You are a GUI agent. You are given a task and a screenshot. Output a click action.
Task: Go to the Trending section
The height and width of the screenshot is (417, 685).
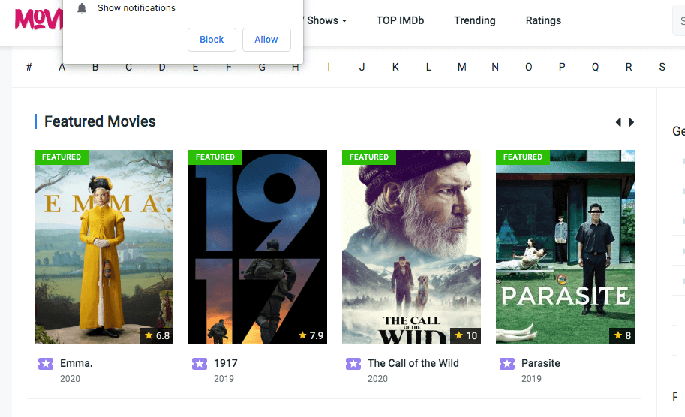pyautogui.click(x=475, y=20)
